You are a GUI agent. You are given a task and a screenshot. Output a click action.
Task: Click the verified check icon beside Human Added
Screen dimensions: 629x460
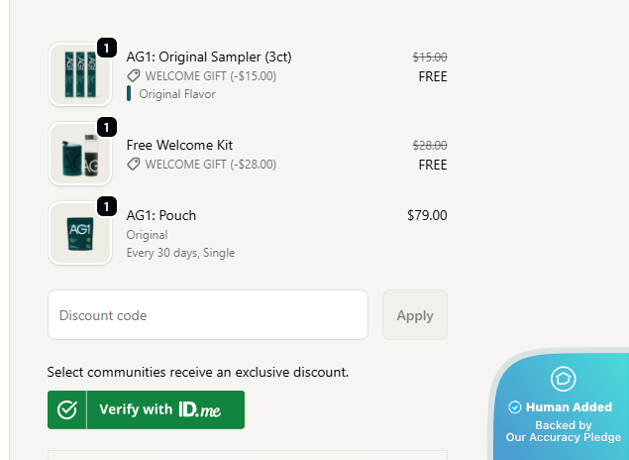click(514, 407)
